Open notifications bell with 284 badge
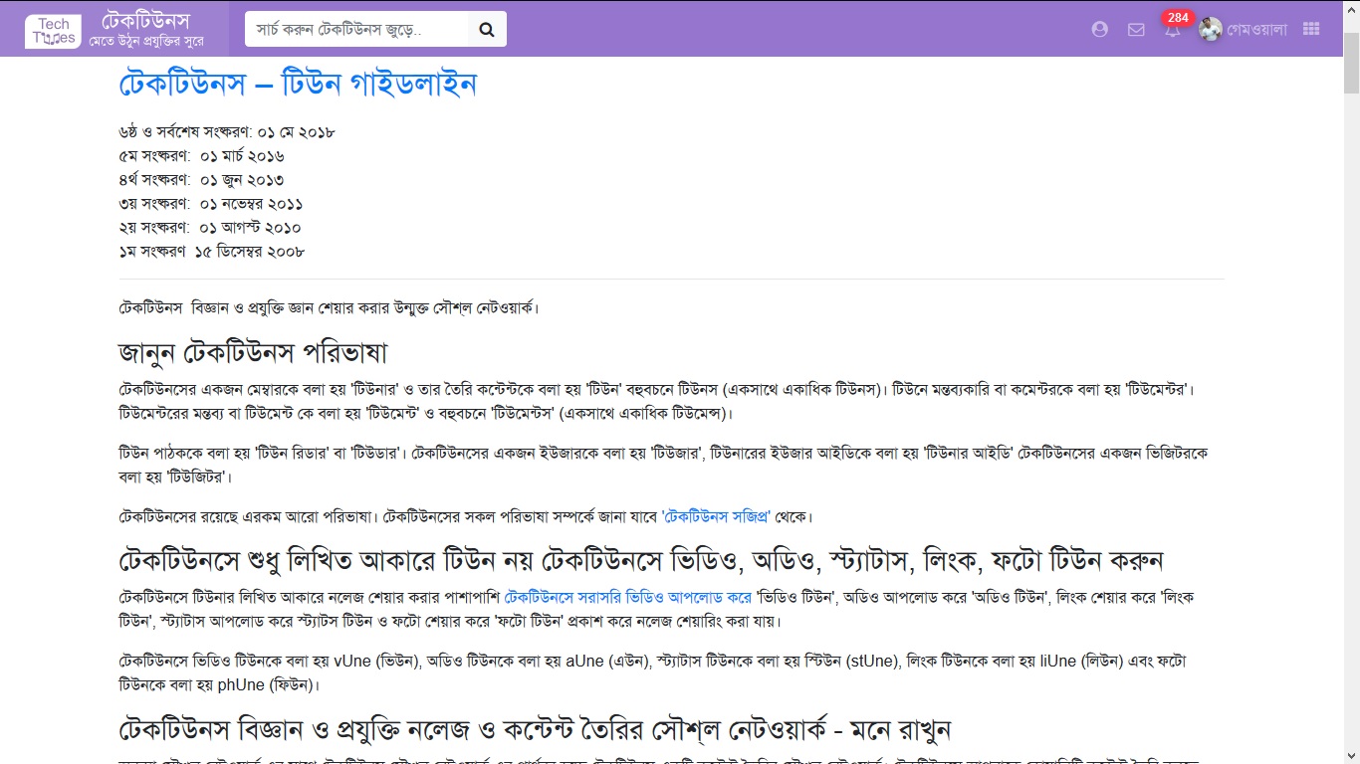The height and width of the screenshot is (764, 1360). pyautogui.click(x=1173, y=30)
